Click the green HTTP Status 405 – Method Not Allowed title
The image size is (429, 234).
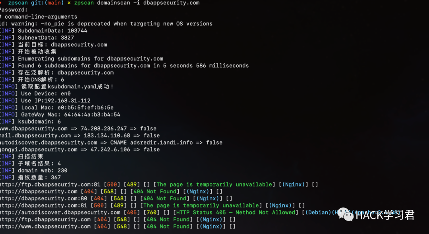[x=236, y=213]
